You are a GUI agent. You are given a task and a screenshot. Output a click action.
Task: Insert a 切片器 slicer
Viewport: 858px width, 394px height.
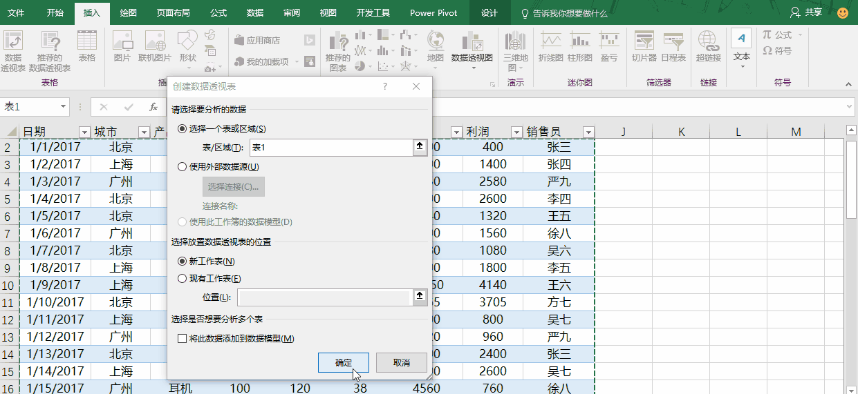click(644, 47)
